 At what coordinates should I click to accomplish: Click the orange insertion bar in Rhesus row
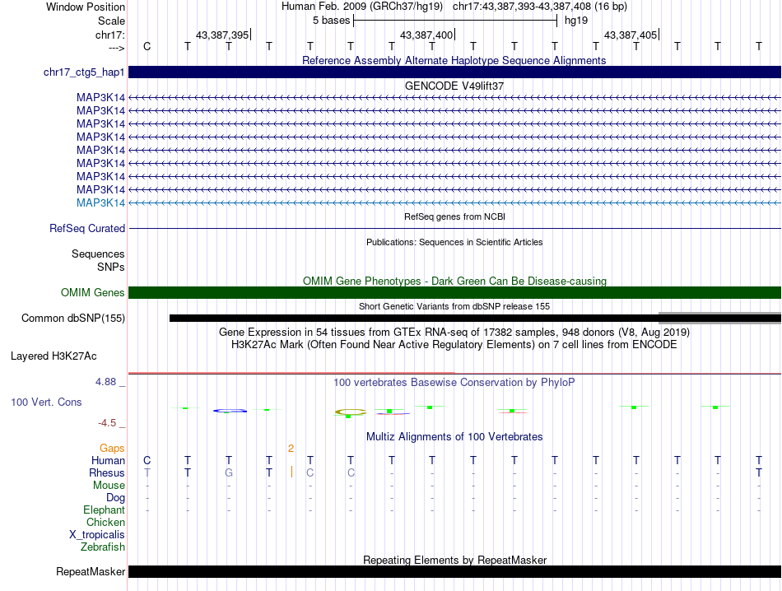click(291, 472)
